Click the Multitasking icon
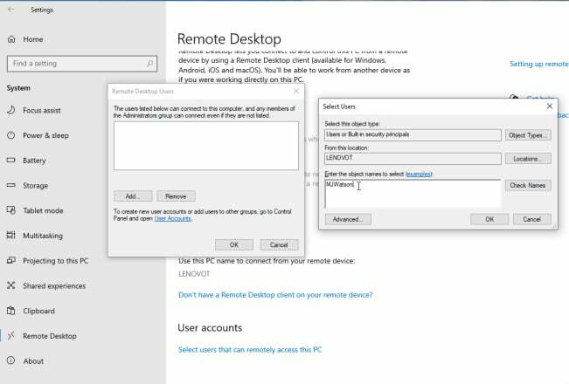This screenshot has height=384, width=569. 11,235
